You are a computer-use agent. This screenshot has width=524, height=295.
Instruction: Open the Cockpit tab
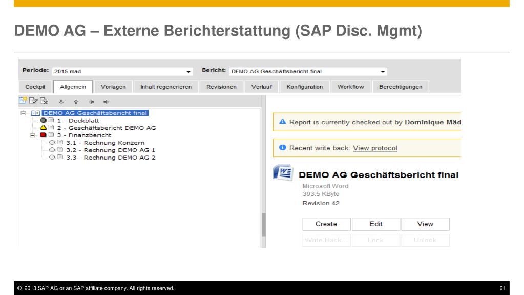point(35,87)
